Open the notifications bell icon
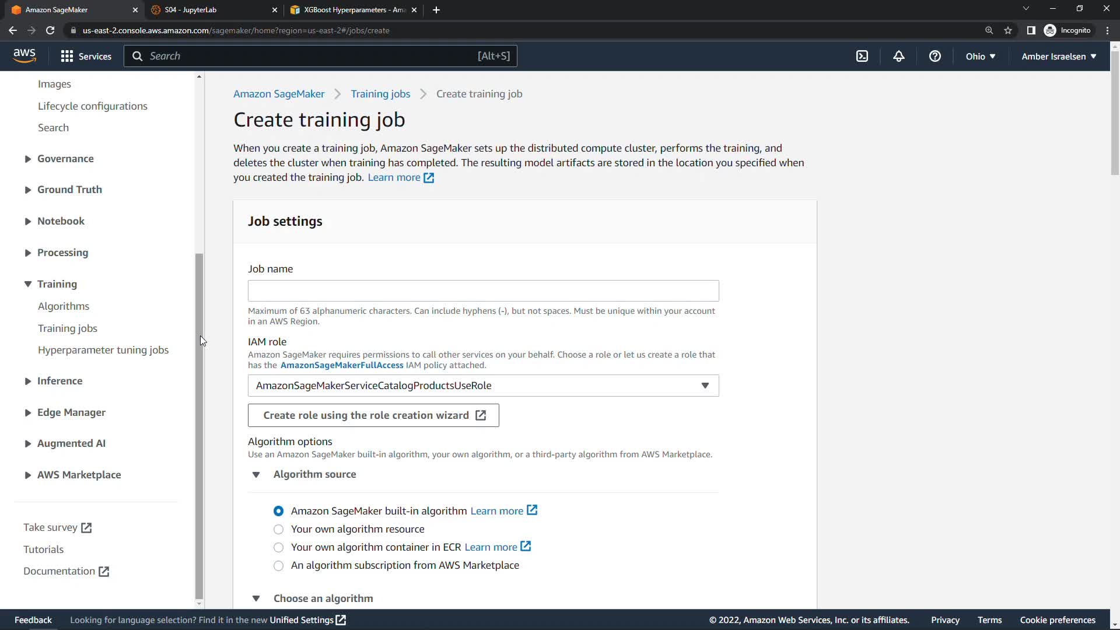This screenshot has width=1120, height=630. (x=899, y=56)
